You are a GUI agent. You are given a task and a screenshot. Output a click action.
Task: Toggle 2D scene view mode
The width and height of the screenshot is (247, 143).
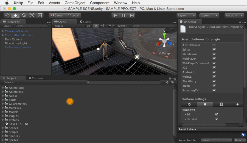pyautogui.click(x=88, y=26)
